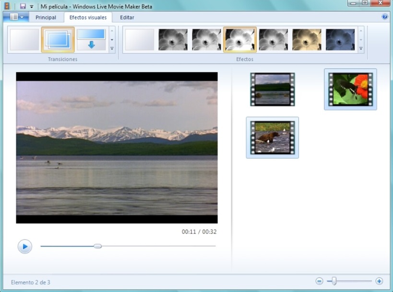Open the Editar tab

[x=127, y=17]
